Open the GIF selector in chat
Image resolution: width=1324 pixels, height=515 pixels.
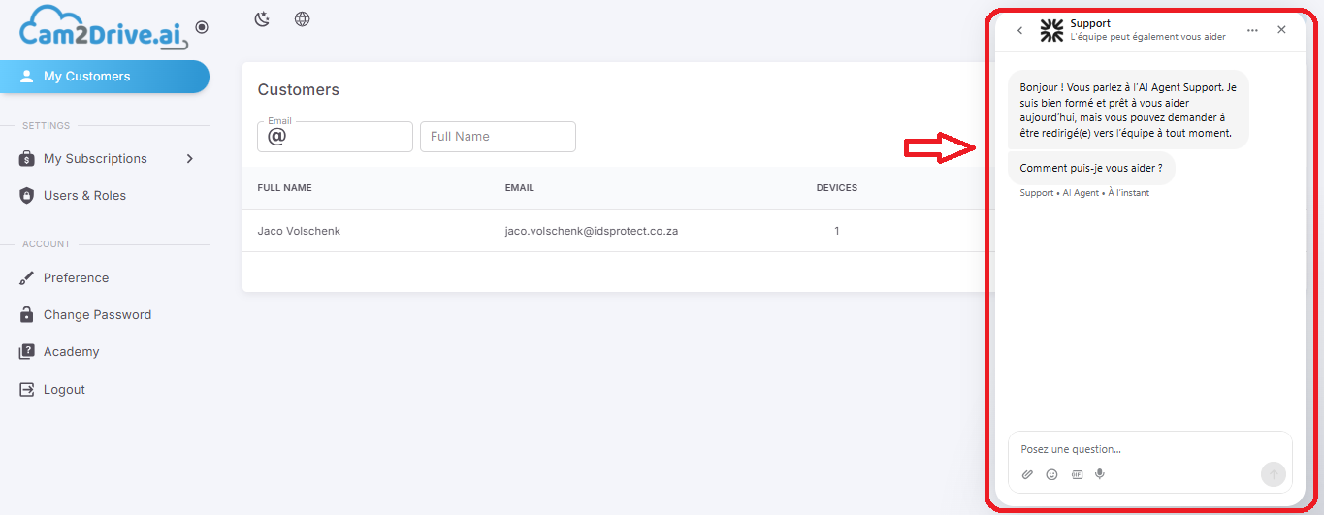pos(1077,474)
